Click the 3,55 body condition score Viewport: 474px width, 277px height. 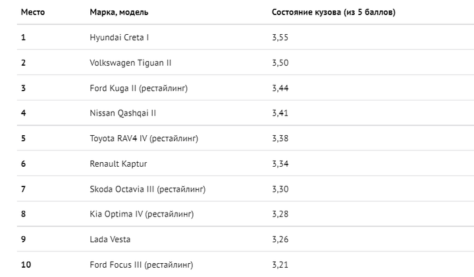280,37
